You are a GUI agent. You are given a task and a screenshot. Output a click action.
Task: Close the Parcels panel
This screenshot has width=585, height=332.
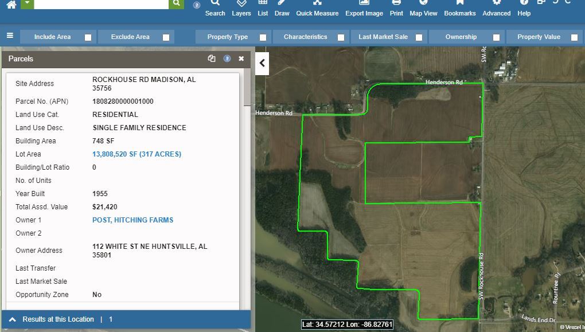pyautogui.click(x=241, y=58)
